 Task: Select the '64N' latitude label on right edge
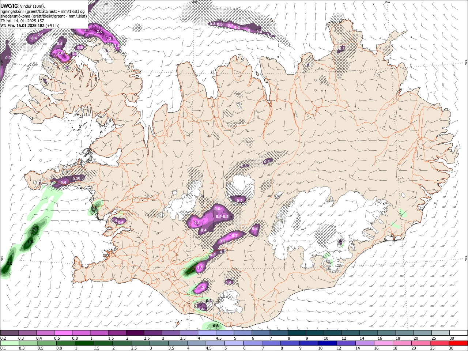click(x=466, y=258)
